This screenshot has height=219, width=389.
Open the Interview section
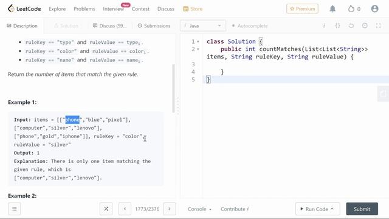pyautogui.click(x=114, y=9)
